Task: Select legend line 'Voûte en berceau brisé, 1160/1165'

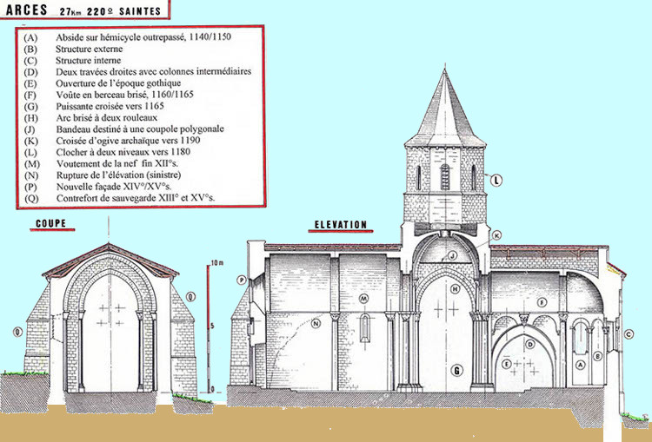Action: pos(124,95)
